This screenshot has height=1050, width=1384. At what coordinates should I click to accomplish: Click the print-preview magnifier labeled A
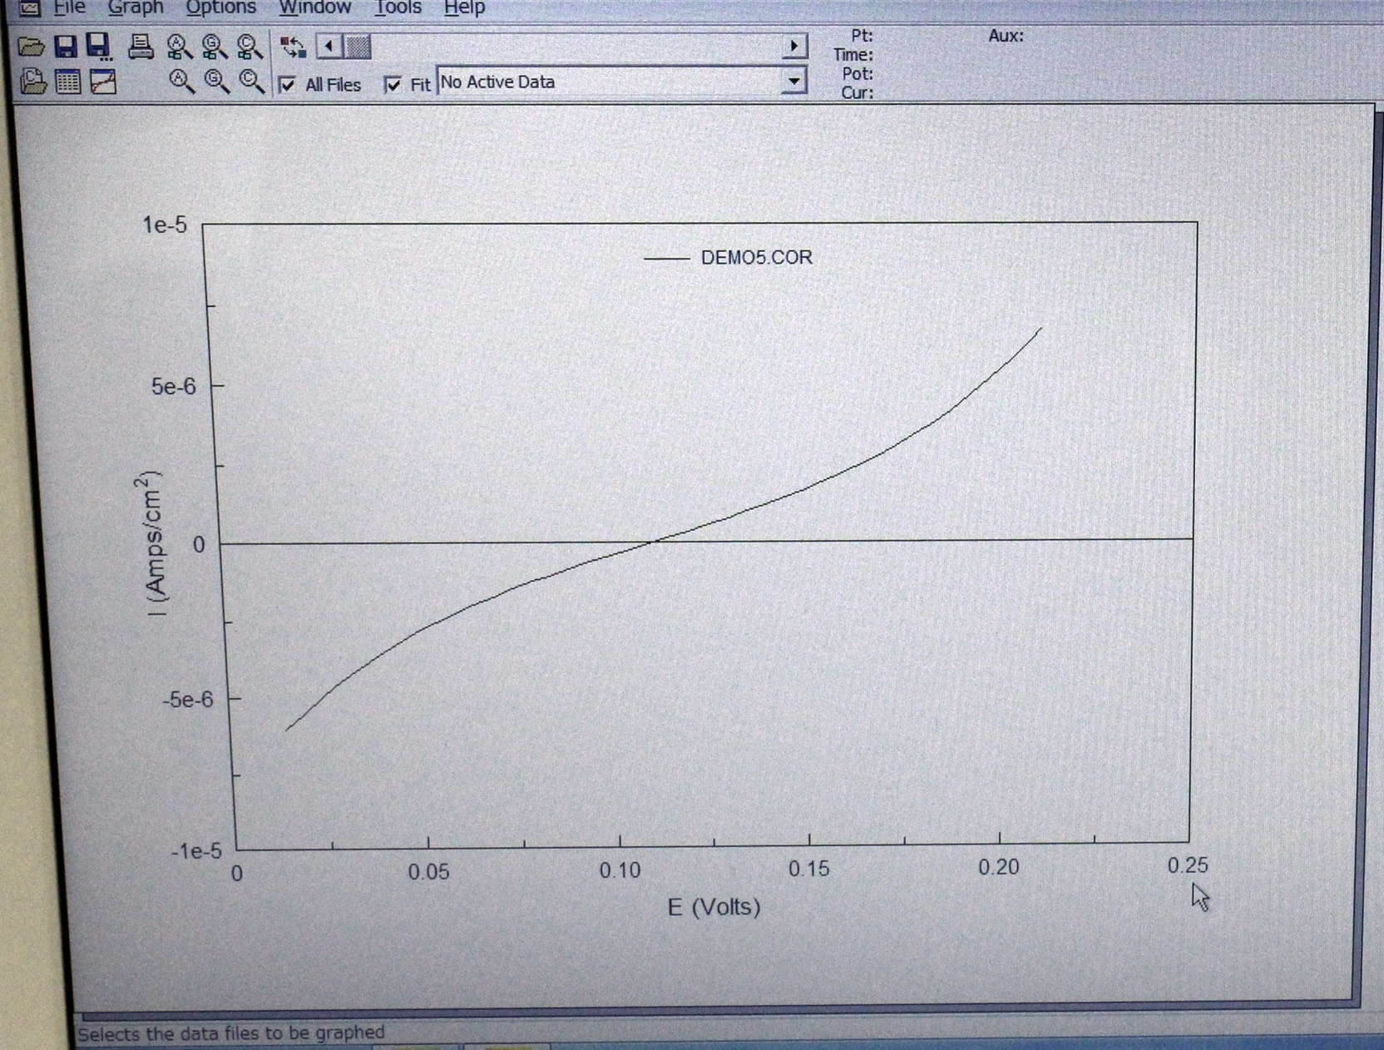(179, 47)
